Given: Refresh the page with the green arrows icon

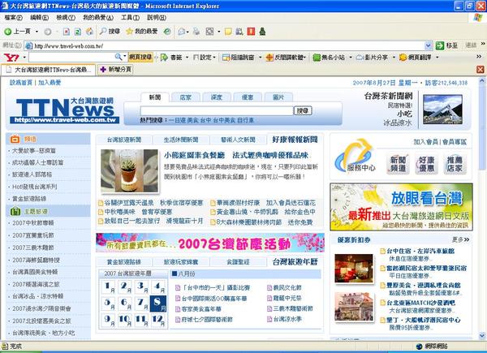Looking at the screenshot, I should coord(78,32).
